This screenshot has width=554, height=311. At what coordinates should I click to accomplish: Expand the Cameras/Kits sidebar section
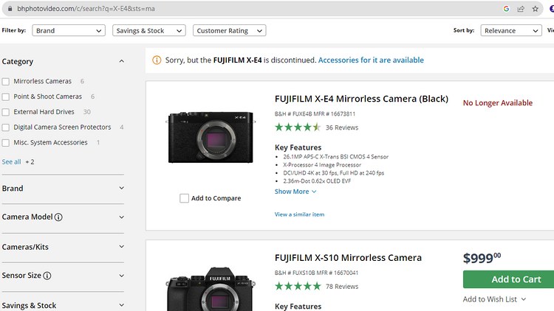pos(122,246)
